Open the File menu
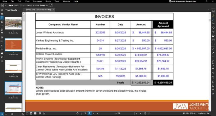The height and width of the screenshot is (116, 216). coord(12,1)
